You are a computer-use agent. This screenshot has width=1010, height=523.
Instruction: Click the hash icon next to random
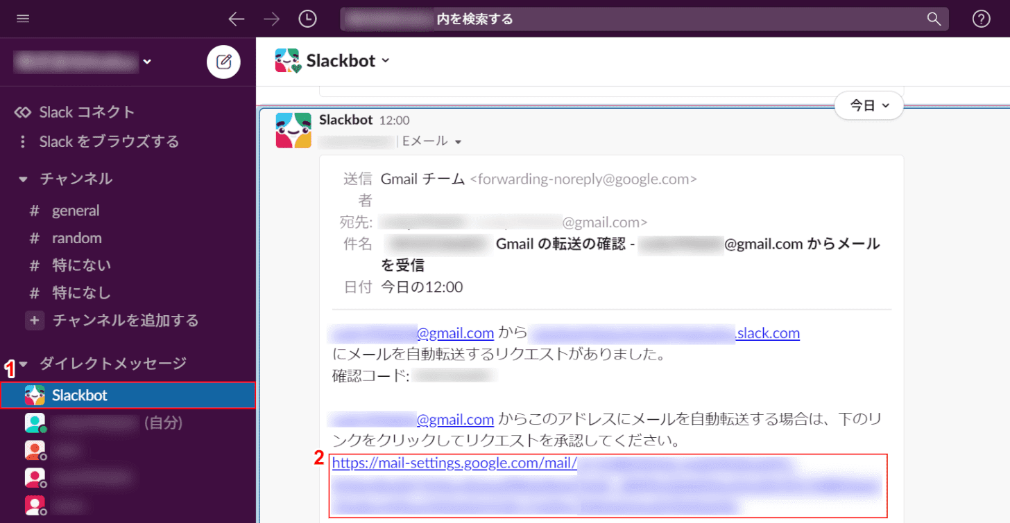[34, 238]
